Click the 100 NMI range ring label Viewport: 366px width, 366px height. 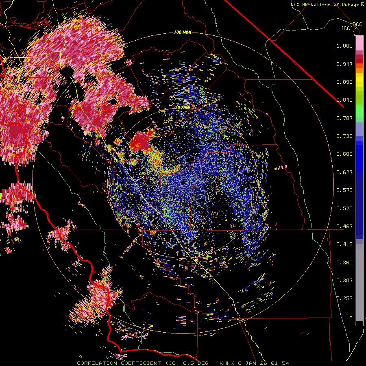point(183,32)
